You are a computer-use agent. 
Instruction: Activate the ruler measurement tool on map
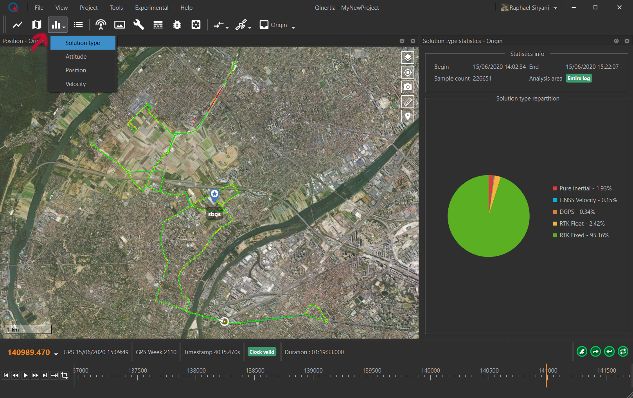408,102
